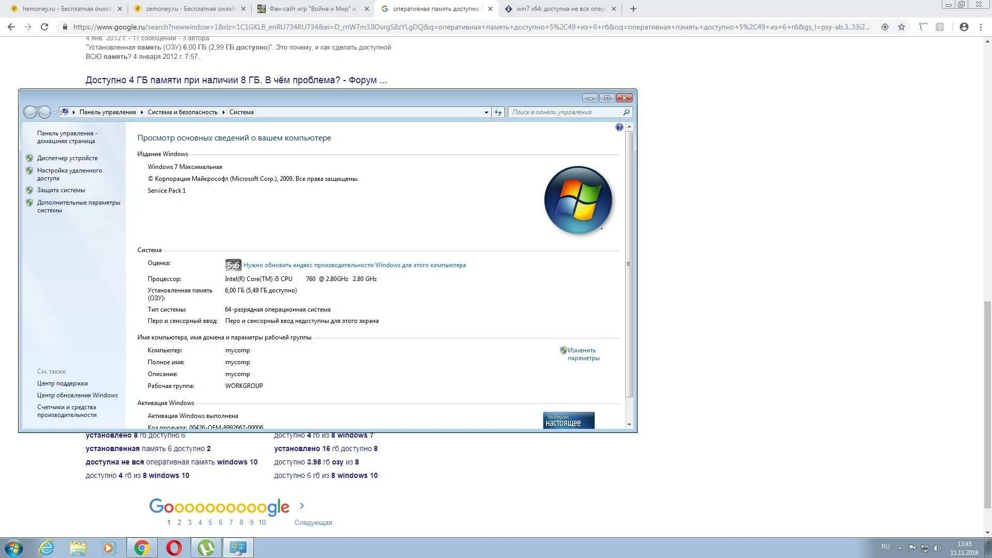Viewport: 992px width, 558px height.
Task: Open Windows Start menu orb
Action: (13, 548)
